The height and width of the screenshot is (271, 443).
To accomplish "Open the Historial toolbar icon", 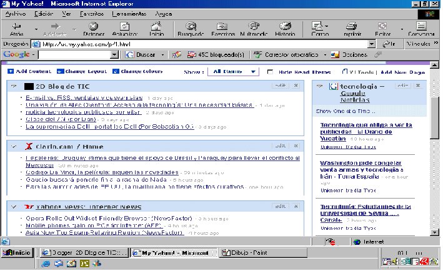I will pos(285,26).
